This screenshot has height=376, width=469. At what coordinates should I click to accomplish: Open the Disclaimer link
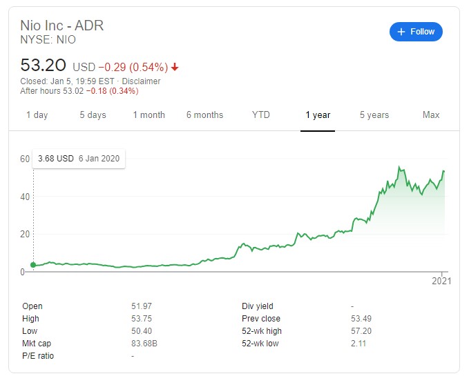(141, 81)
